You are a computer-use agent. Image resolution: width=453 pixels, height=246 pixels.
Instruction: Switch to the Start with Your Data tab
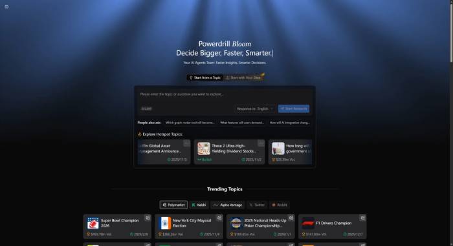[x=243, y=77]
